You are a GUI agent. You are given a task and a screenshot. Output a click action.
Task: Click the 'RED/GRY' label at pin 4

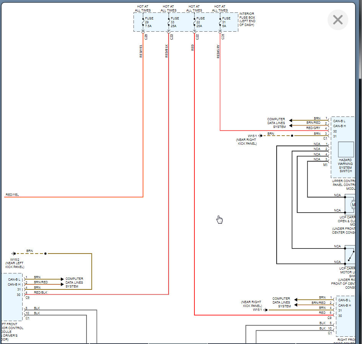tap(313, 128)
